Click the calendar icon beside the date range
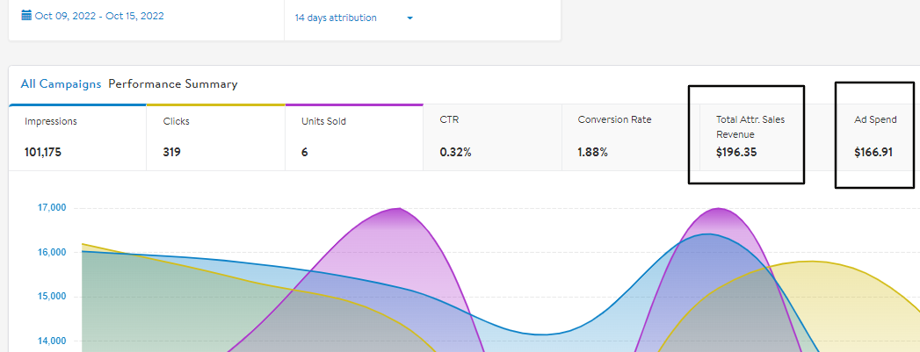Image resolution: width=920 pixels, height=352 pixels. [26, 16]
